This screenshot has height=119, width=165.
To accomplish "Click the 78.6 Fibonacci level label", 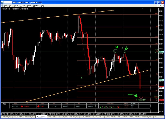I will 157,26.
